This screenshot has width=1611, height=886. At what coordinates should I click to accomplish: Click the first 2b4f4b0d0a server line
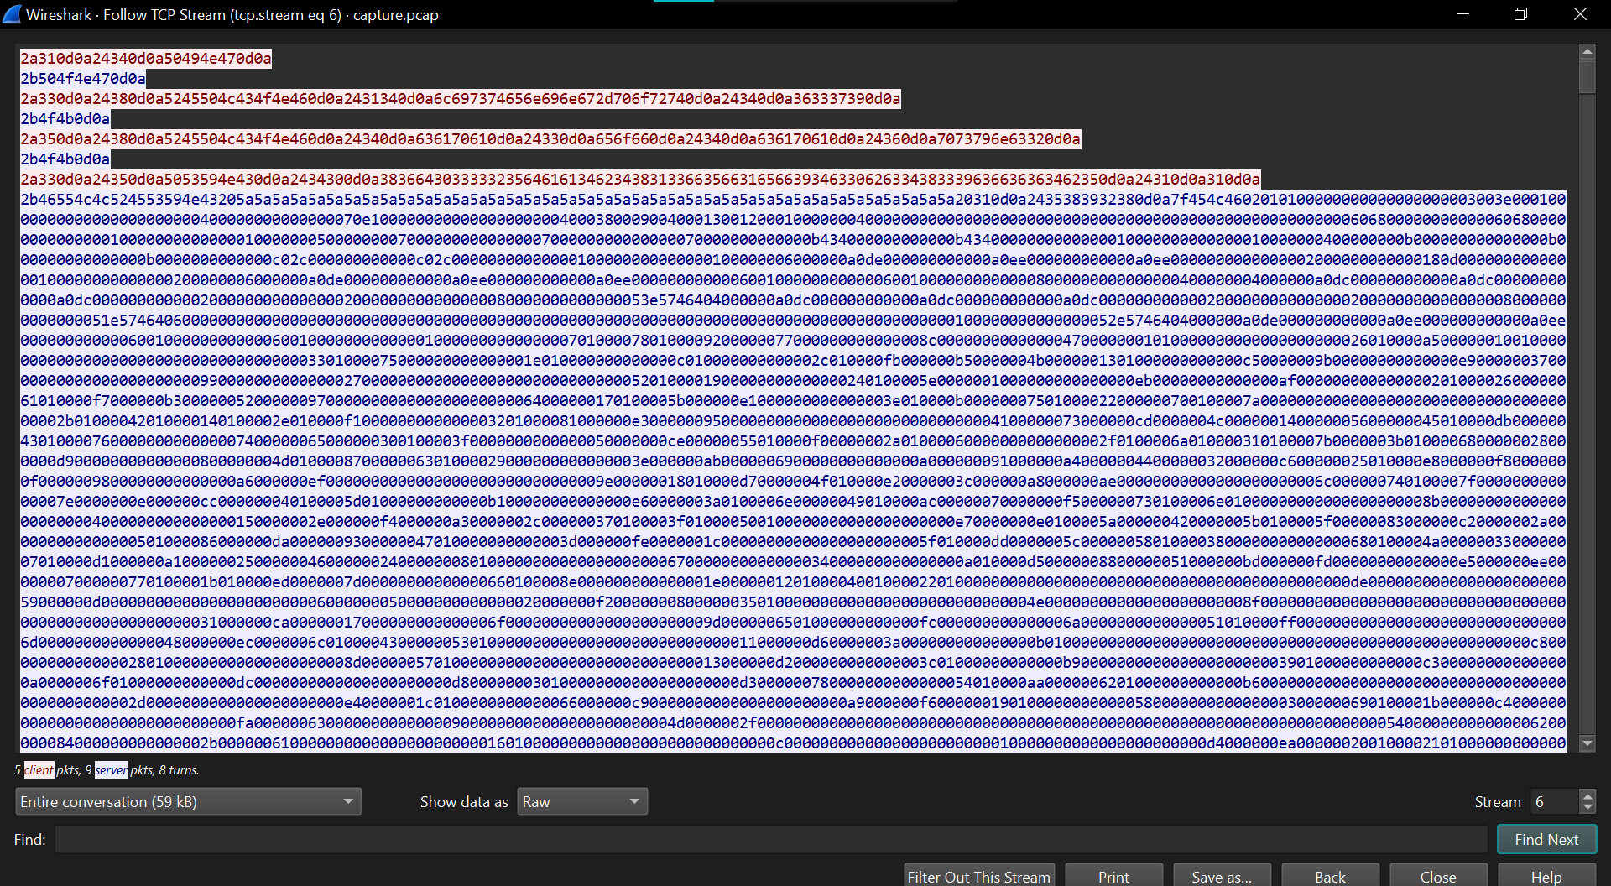[x=65, y=118]
